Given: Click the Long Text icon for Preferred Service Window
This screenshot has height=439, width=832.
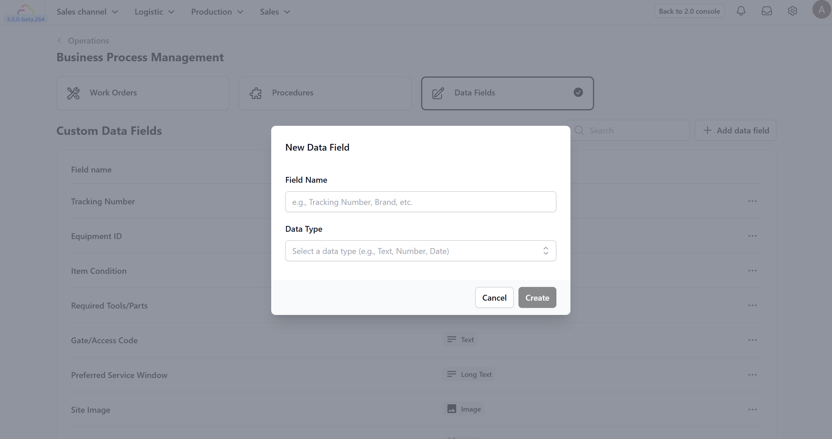Looking at the screenshot, I should coord(452,374).
